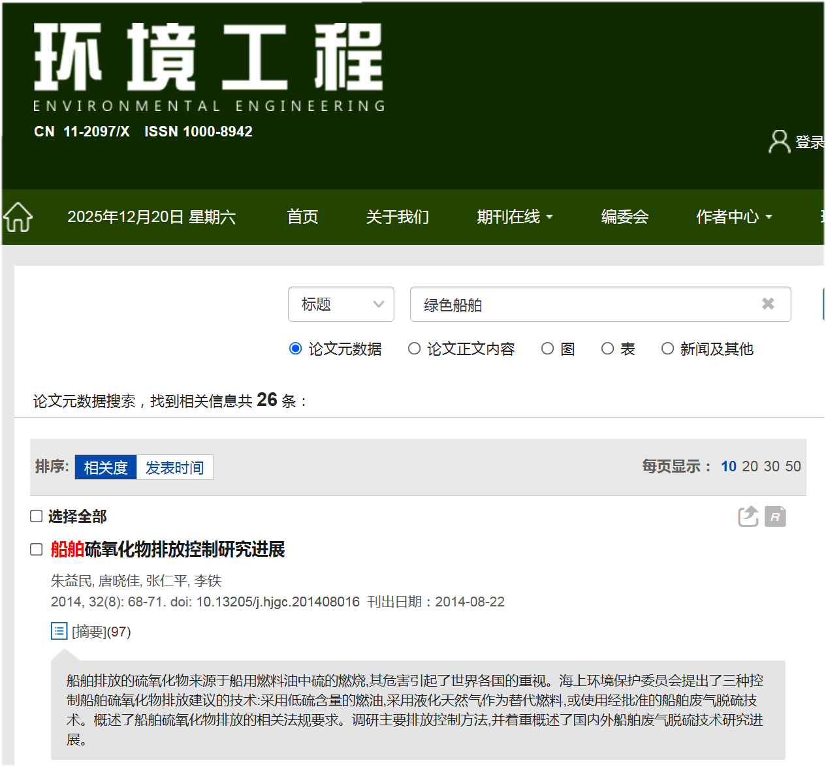Expand the 作者中心 menu
The width and height of the screenshot is (826, 767).
coord(734,217)
